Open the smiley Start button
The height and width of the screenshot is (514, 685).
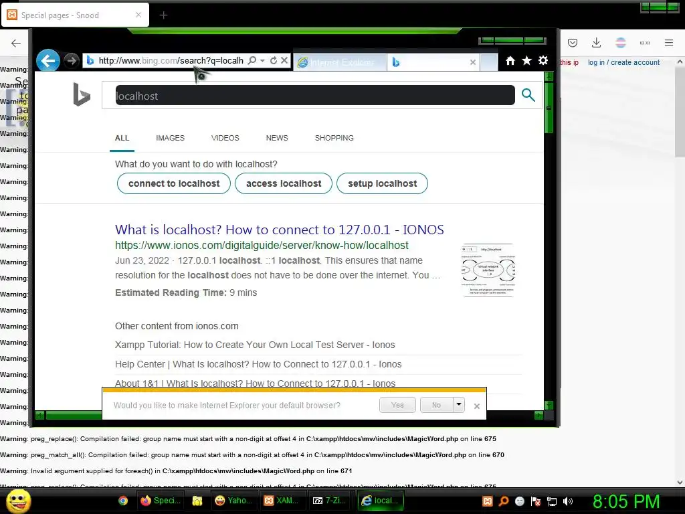coord(18,501)
